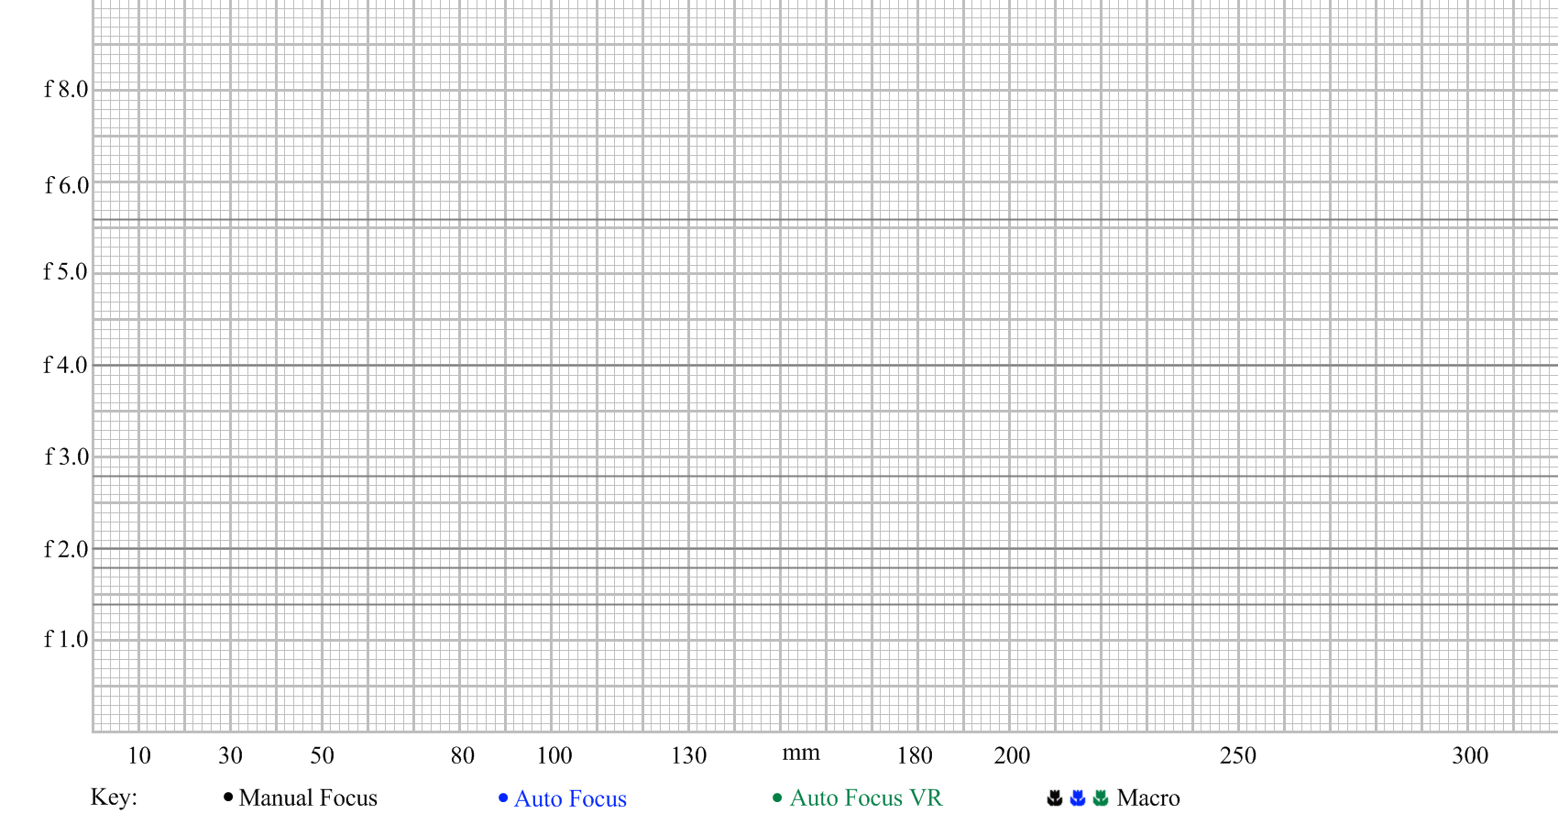Screen dimensions: 1558x825
Task: Click the f 5.0 aperture label
Action: (x=66, y=271)
